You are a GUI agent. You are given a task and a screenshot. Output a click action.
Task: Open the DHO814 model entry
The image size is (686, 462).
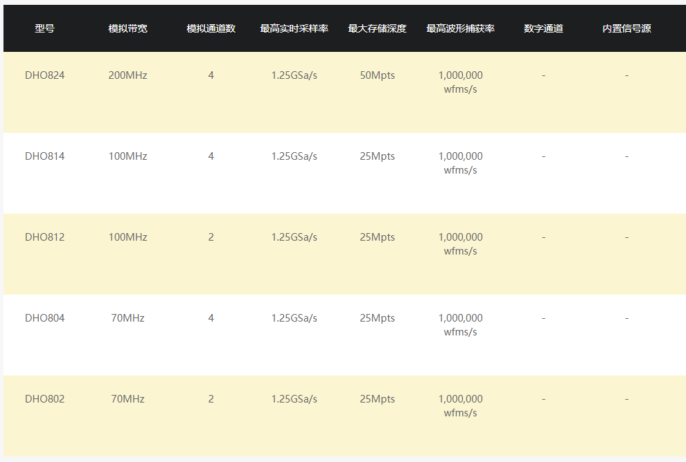(44, 156)
